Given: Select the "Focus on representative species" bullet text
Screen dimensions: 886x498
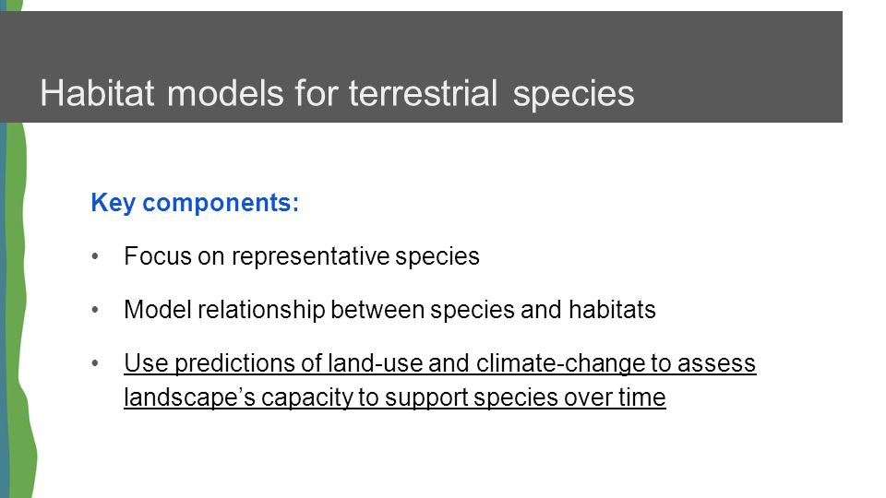Looking at the screenshot, I should coord(302,256).
